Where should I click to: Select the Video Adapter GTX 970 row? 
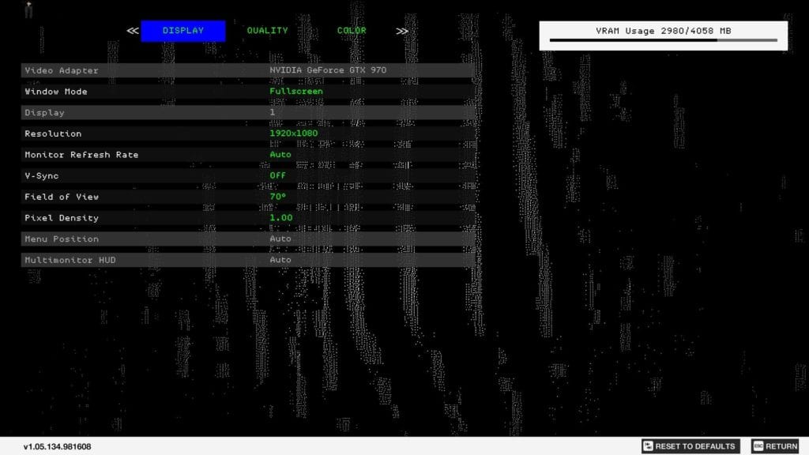coord(248,70)
